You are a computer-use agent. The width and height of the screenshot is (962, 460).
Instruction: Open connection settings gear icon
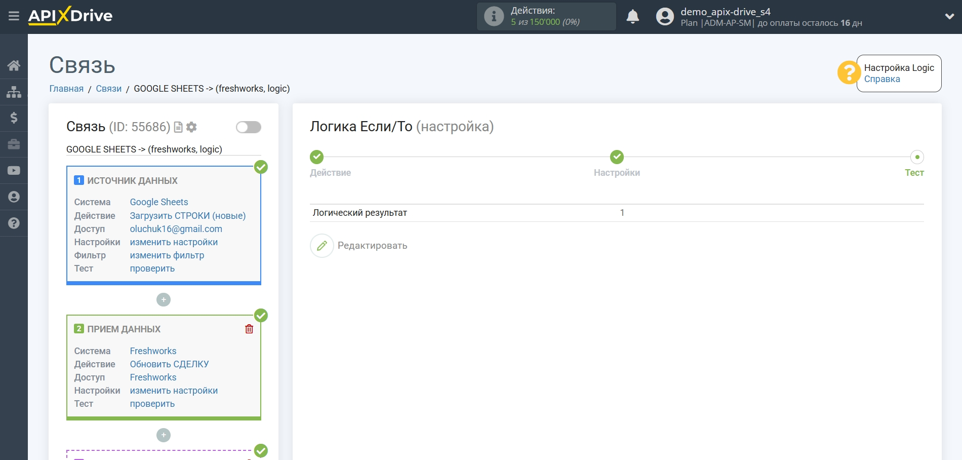click(191, 127)
